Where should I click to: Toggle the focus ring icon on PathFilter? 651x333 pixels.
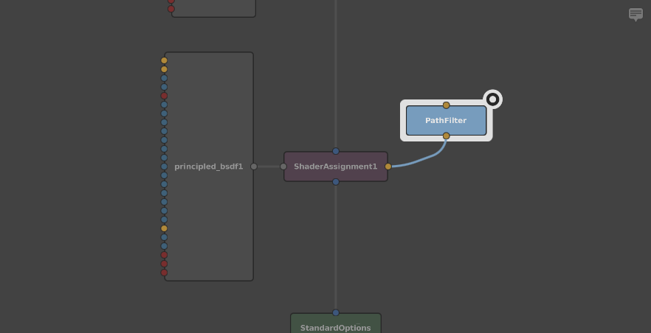click(x=492, y=99)
